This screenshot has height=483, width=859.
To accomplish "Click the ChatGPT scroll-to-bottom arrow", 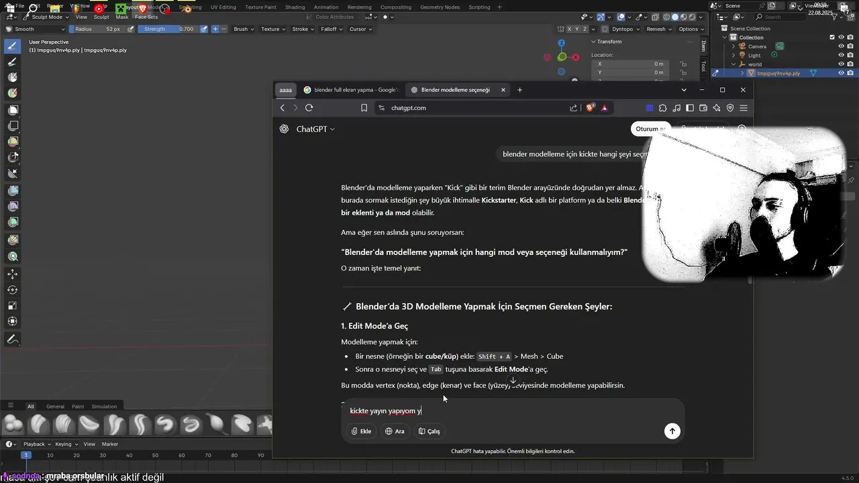I will [x=513, y=380].
